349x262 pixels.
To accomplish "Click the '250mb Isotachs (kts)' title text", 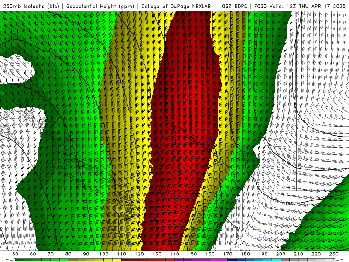I will coord(31,6).
